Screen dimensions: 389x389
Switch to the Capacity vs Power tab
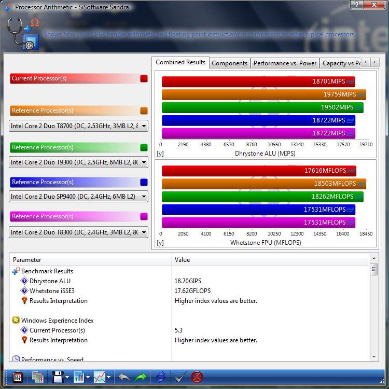click(x=340, y=63)
